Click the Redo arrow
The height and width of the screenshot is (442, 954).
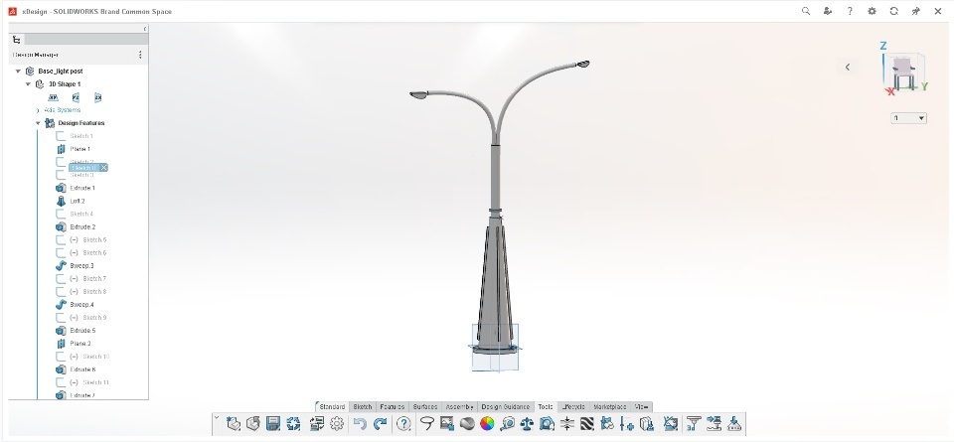381,424
